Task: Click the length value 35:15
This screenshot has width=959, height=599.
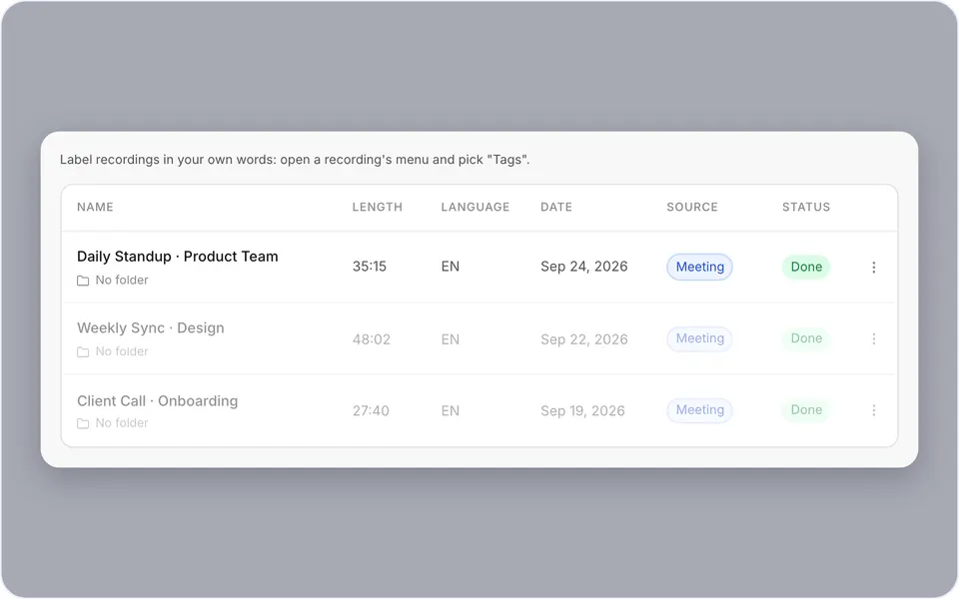Action: tap(370, 267)
